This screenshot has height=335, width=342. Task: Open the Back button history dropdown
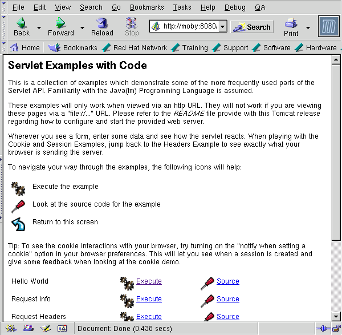click(x=39, y=27)
